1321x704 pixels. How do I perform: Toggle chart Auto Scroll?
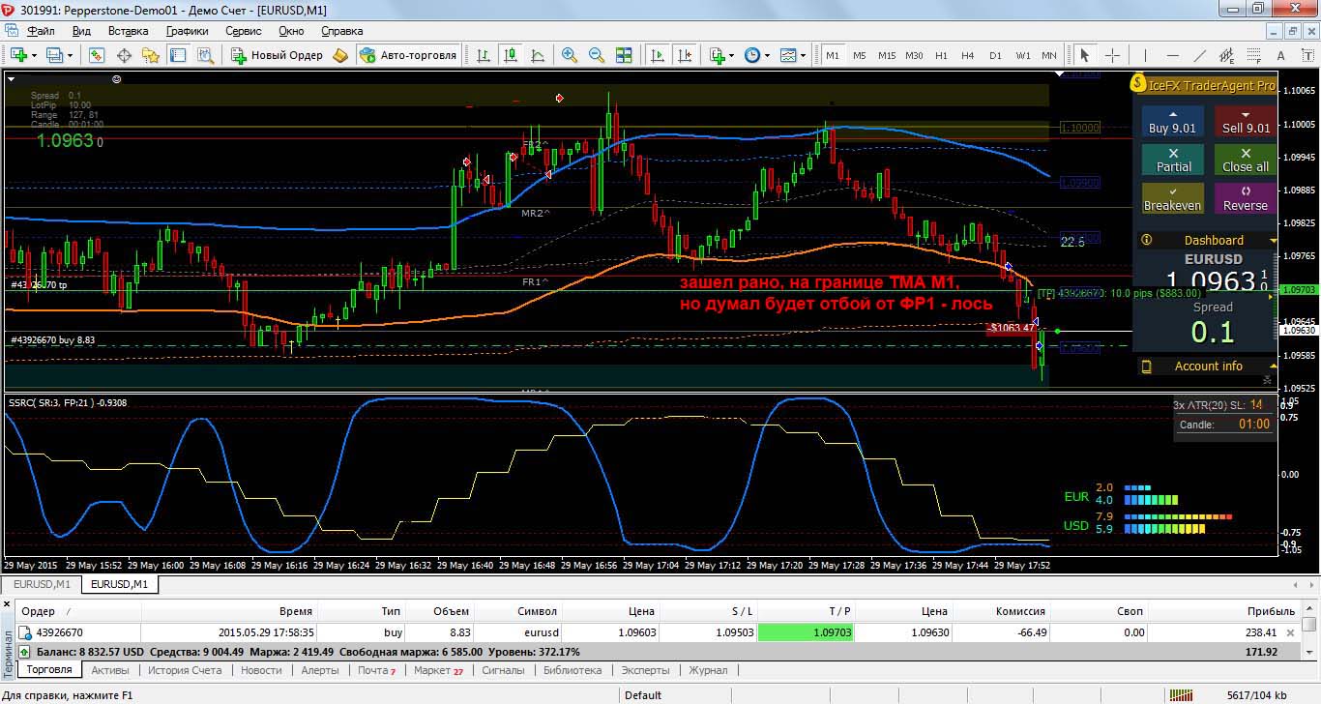coord(658,55)
